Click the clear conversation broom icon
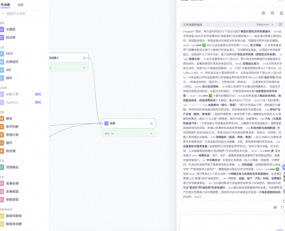 281,13
